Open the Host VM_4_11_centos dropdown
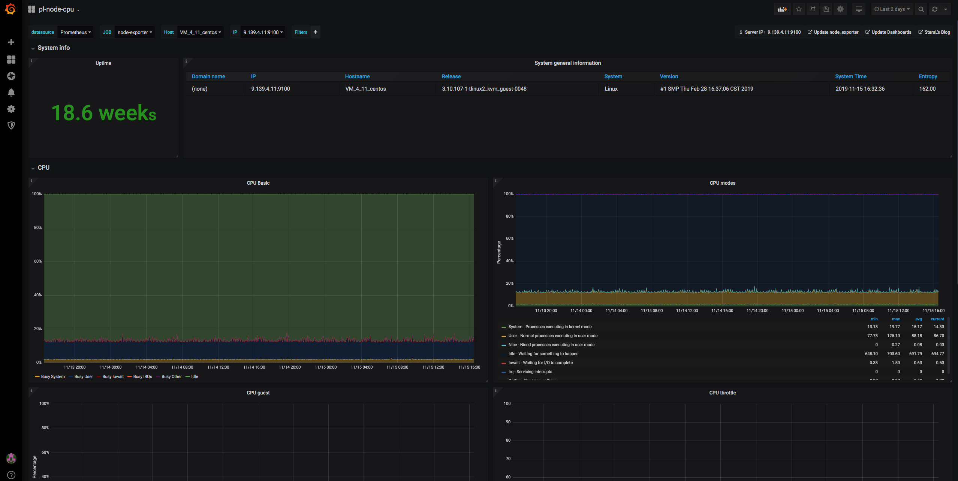958x481 pixels. [200, 32]
